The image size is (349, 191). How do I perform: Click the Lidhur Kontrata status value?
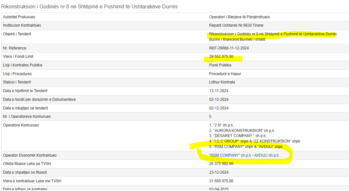222,82
